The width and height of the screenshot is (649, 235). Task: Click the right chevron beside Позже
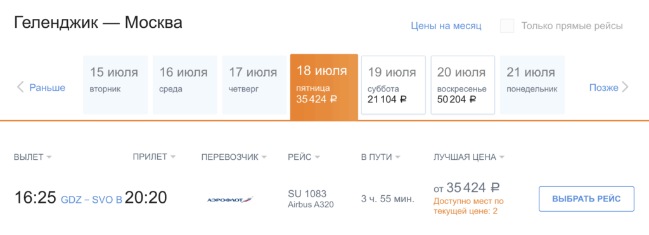pyautogui.click(x=625, y=87)
